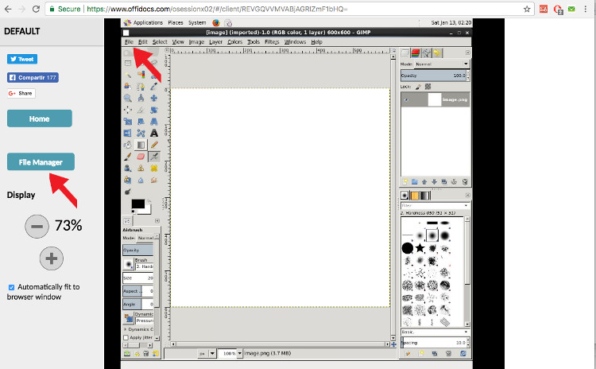Expand the Dynamics Options section

click(x=126, y=328)
